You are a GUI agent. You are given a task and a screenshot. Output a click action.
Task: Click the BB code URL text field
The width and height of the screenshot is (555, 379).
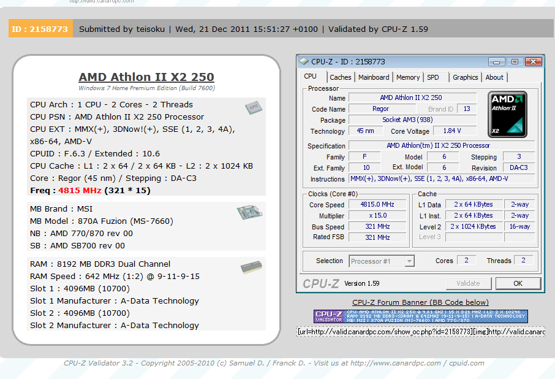[x=420, y=332]
